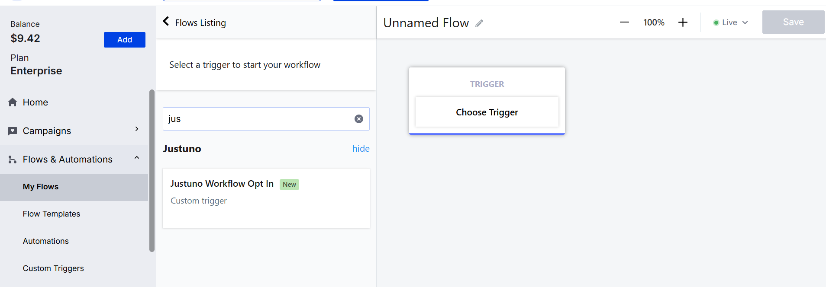The image size is (826, 287).
Task: Click the Choose Trigger box
Action: [x=487, y=112]
